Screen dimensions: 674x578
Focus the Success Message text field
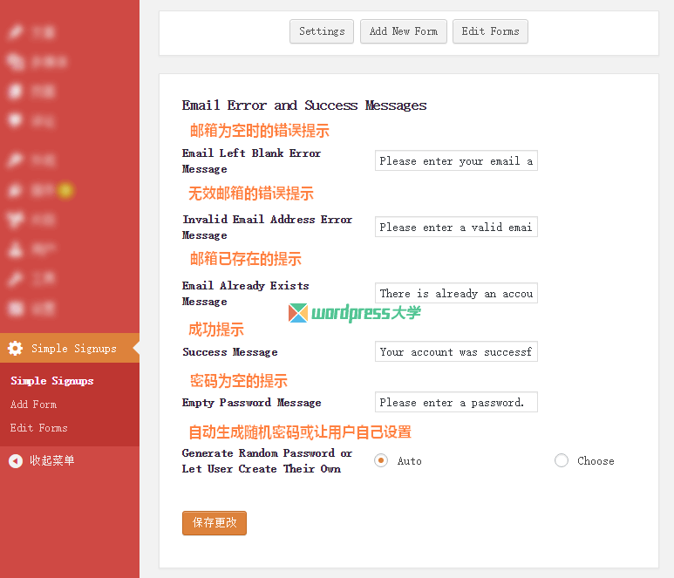pyautogui.click(x=456, y=352)
